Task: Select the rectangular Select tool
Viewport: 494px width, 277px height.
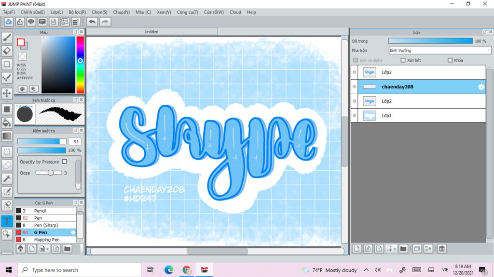Action: coord(7,151)
